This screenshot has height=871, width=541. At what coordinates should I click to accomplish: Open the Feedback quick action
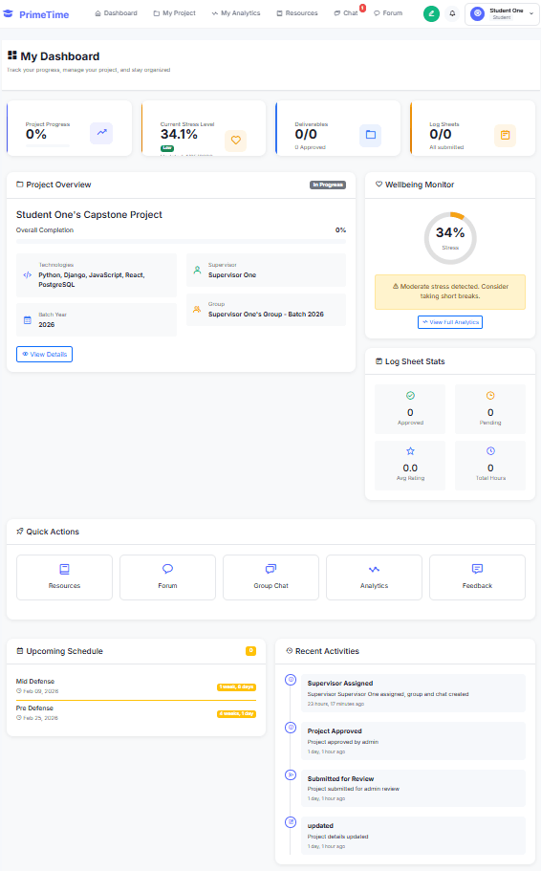tap(477, 577)
